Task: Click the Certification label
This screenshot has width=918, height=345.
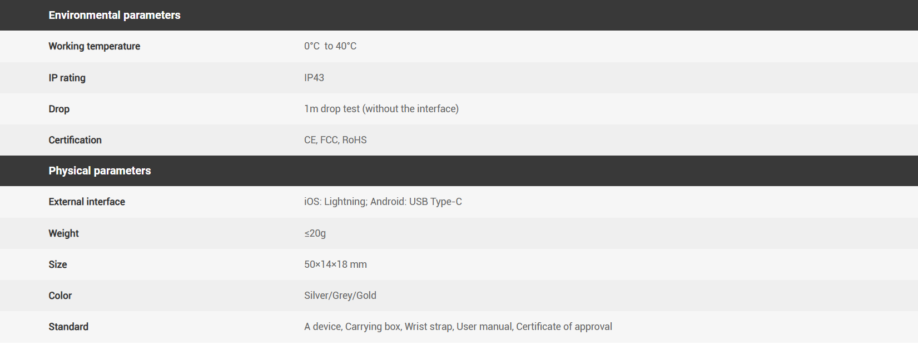Action: (75, 140)
